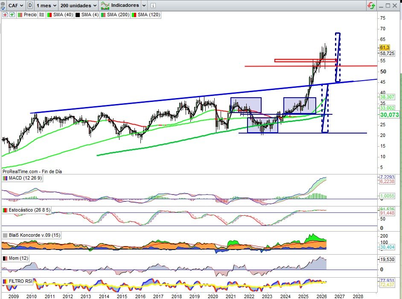Click the 72,437 RSI filter value
The height and width of the screenshot is (299, 402).
[387, 284]
